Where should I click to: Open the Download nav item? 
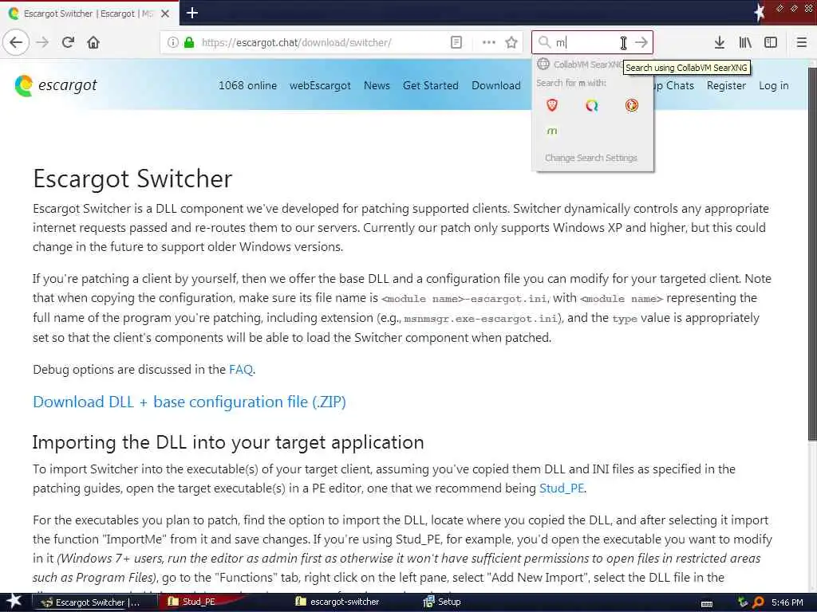tap(496, 85)
